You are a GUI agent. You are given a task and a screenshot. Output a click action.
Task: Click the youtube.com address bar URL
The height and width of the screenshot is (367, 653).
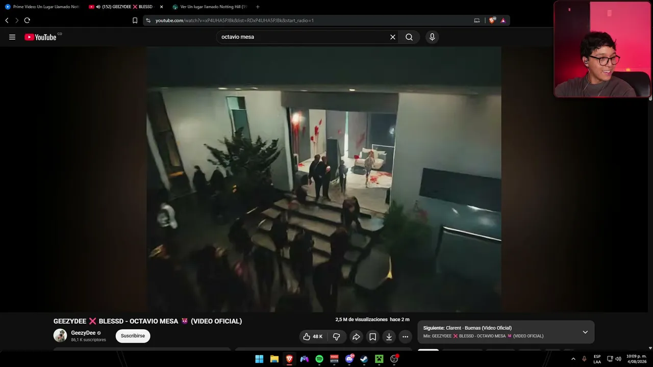235,20
